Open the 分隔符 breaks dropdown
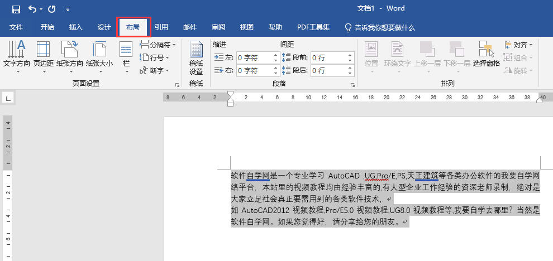The width and height of the screenshot is (553, 261). 158,45
